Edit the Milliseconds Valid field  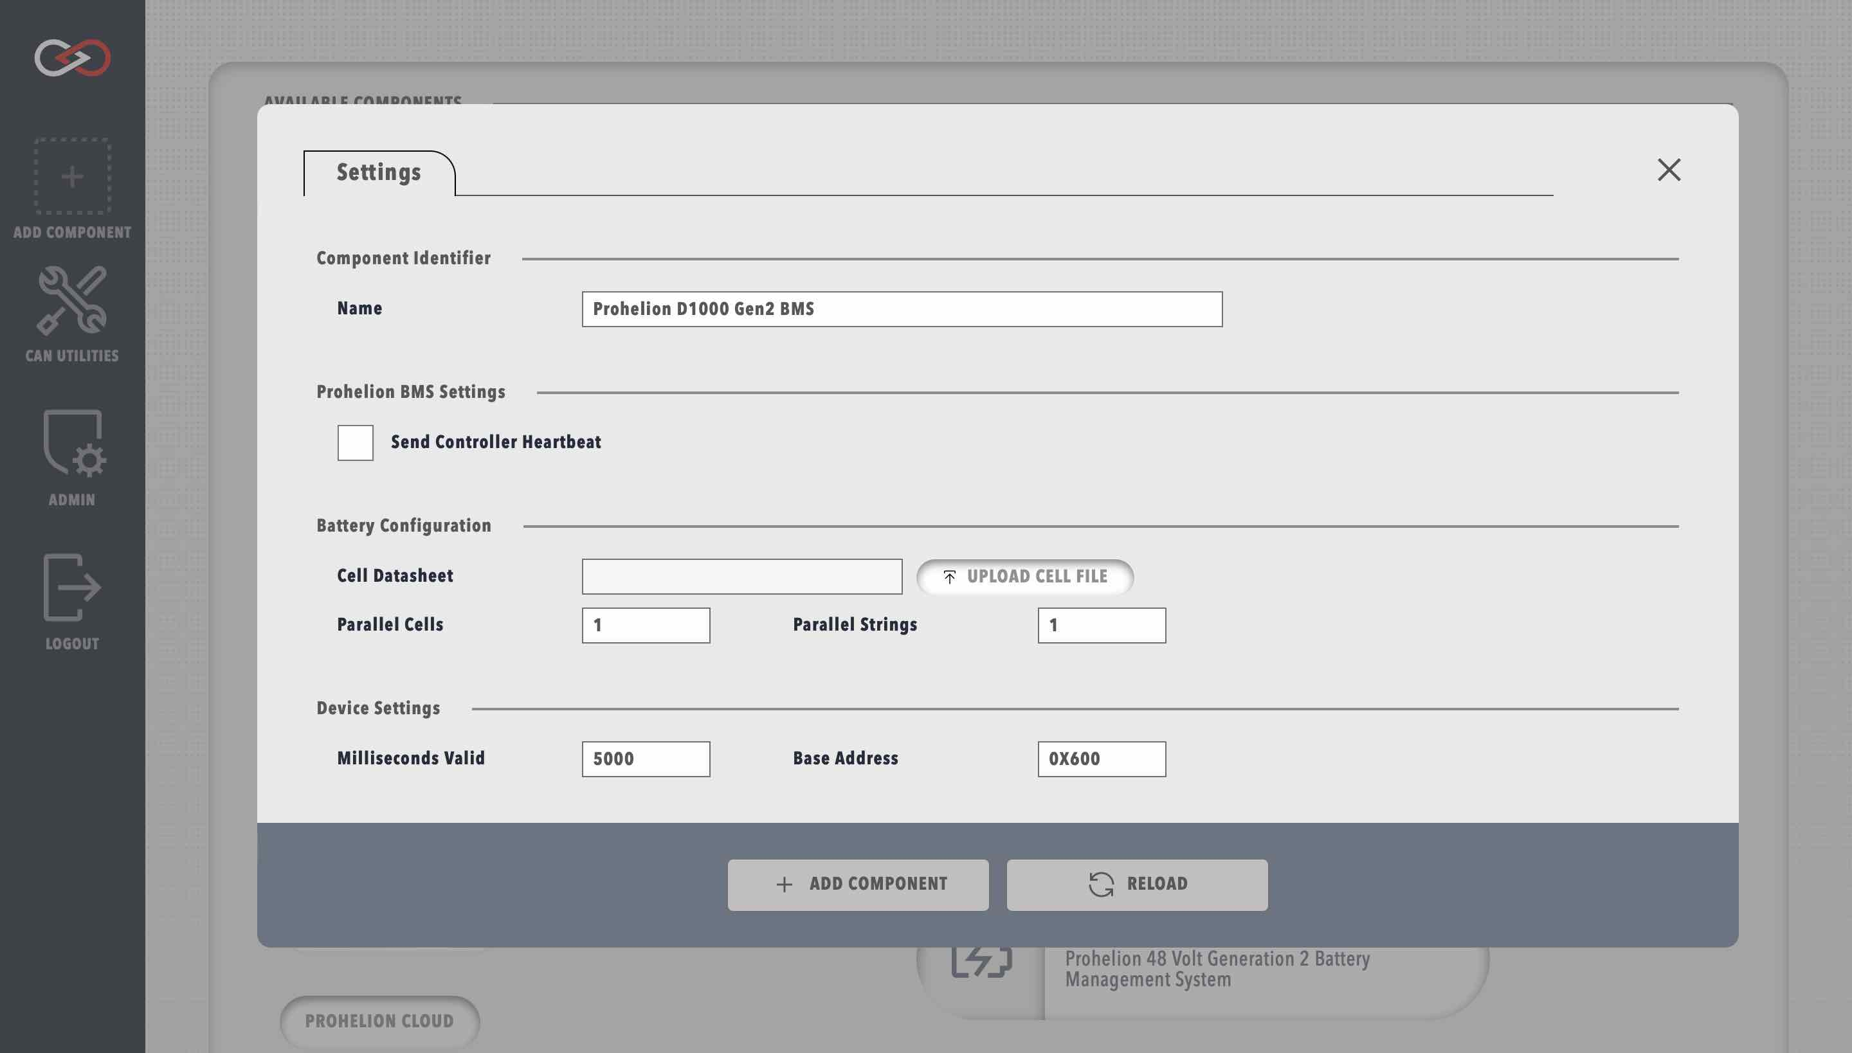(646, 759)
